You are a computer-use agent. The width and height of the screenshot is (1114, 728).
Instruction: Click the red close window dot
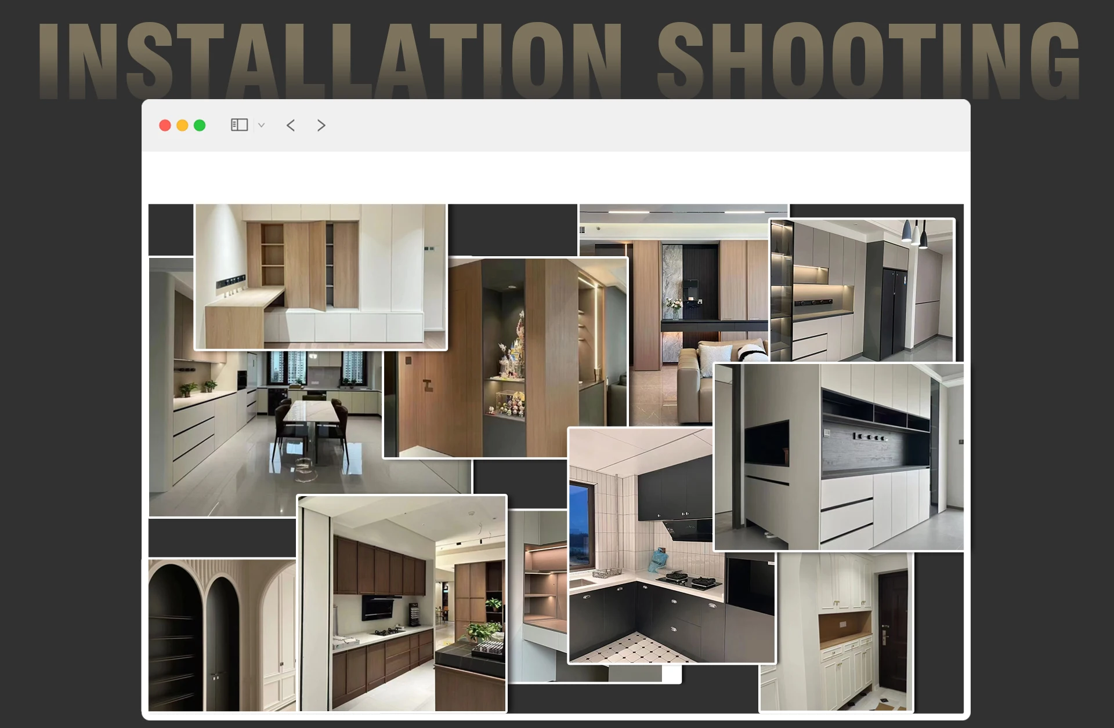[x=165, y=125]
